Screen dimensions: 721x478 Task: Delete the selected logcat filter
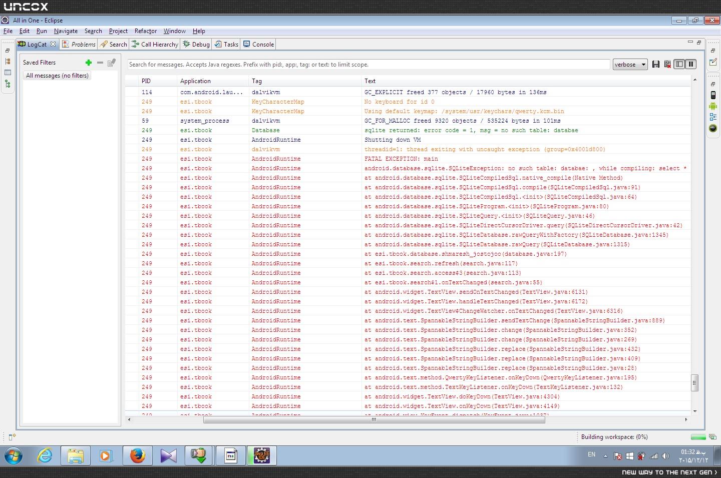tap(100, 63)
